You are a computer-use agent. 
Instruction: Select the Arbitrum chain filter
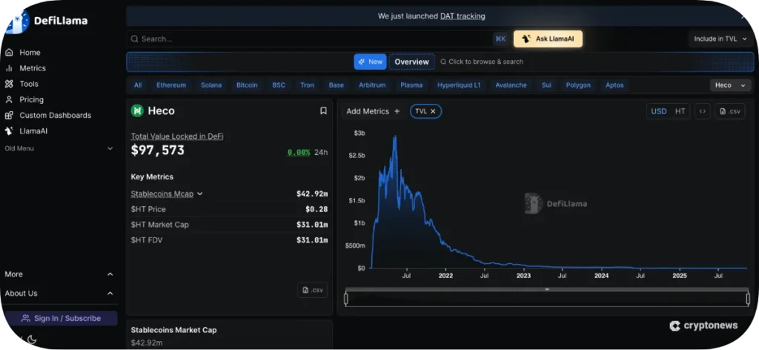pyautogui.click(x=372, y=85)
